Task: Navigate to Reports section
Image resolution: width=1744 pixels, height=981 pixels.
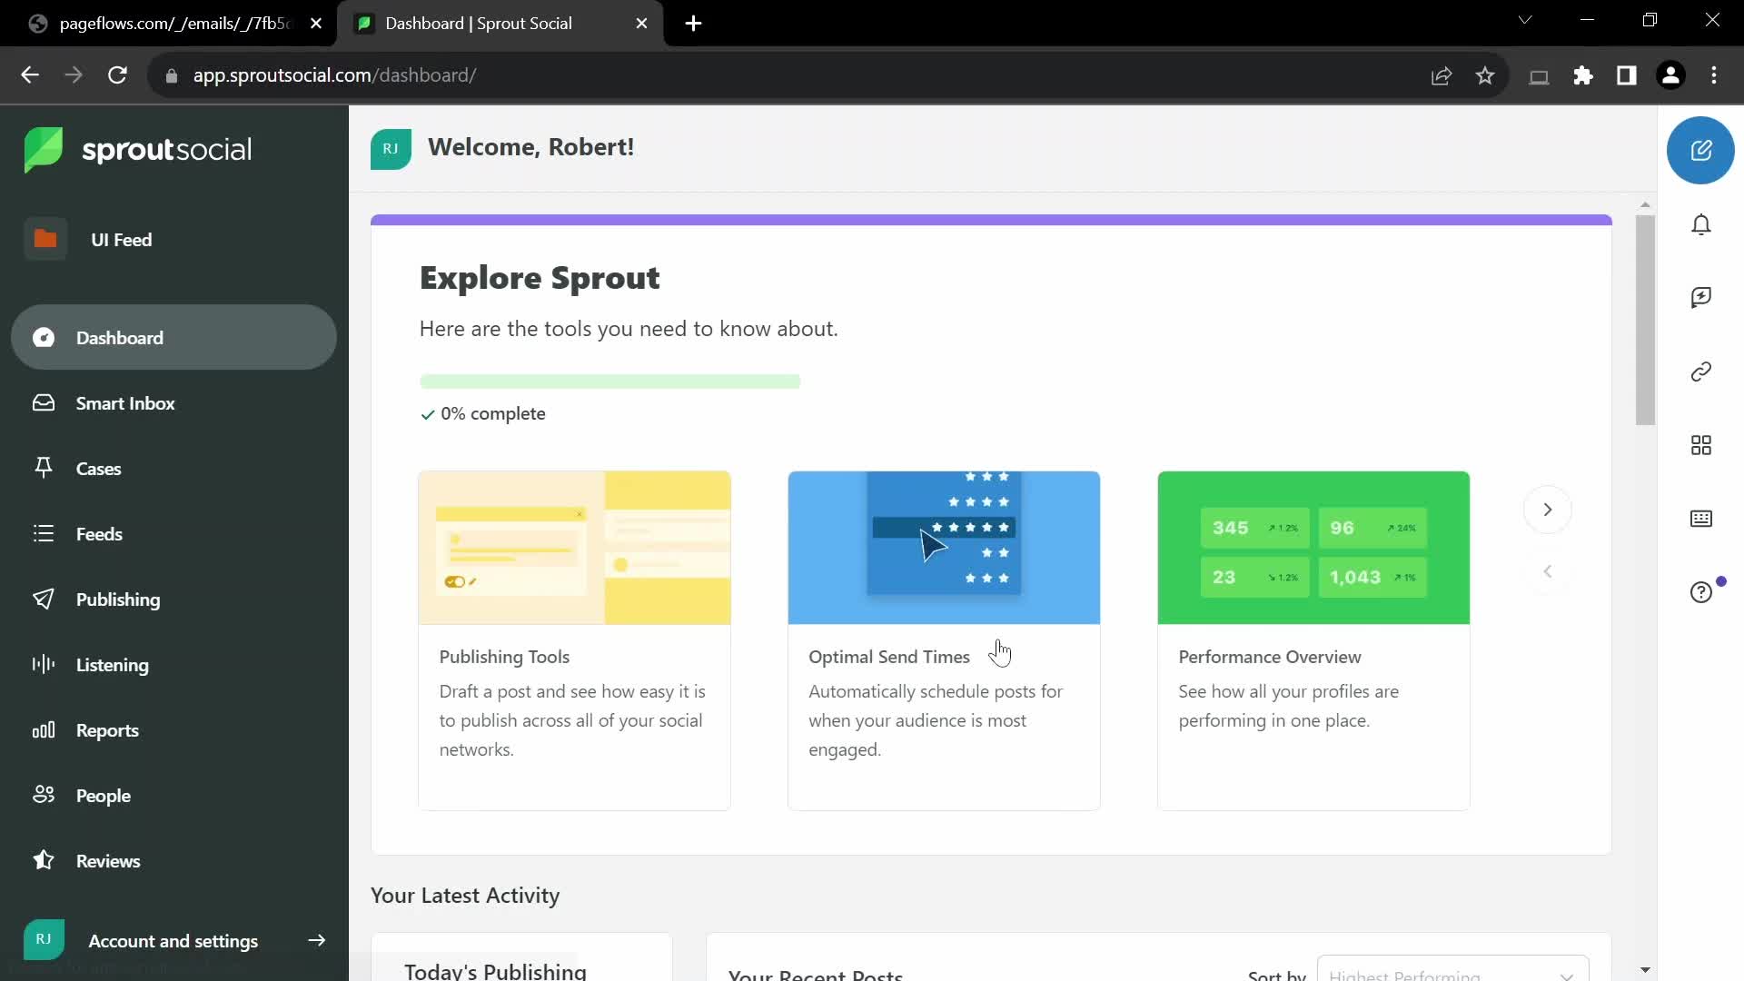Action: [x=106, y=729]
